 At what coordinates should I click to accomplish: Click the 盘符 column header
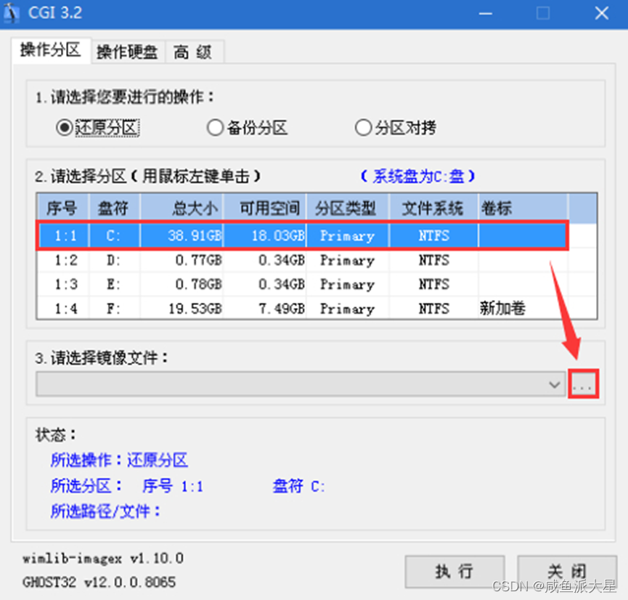[x=114, y=208]
